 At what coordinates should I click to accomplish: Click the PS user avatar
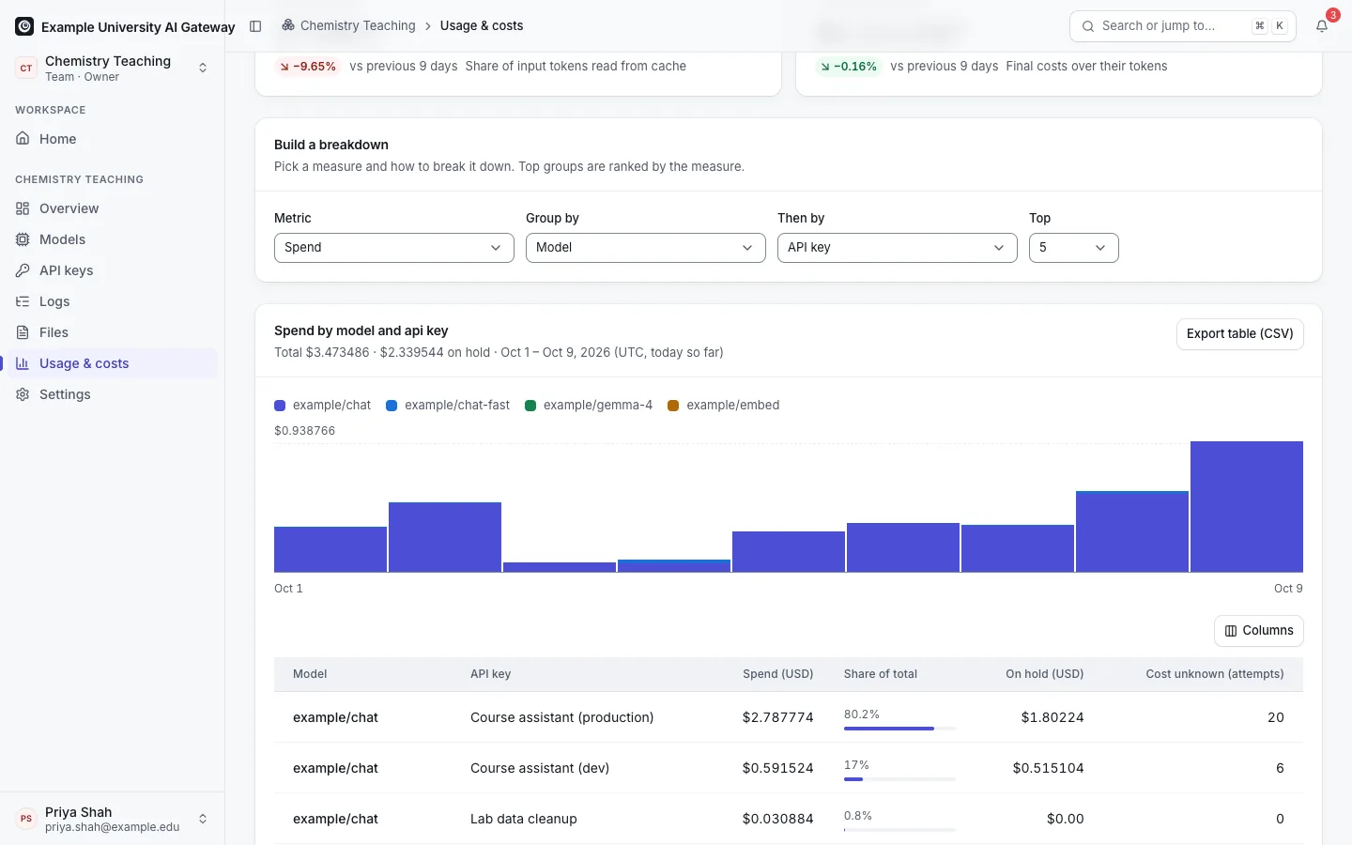(x=26, y=819)
